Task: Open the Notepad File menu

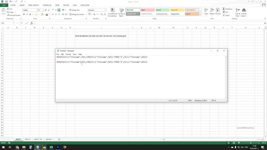Action: tap(58, 54)
